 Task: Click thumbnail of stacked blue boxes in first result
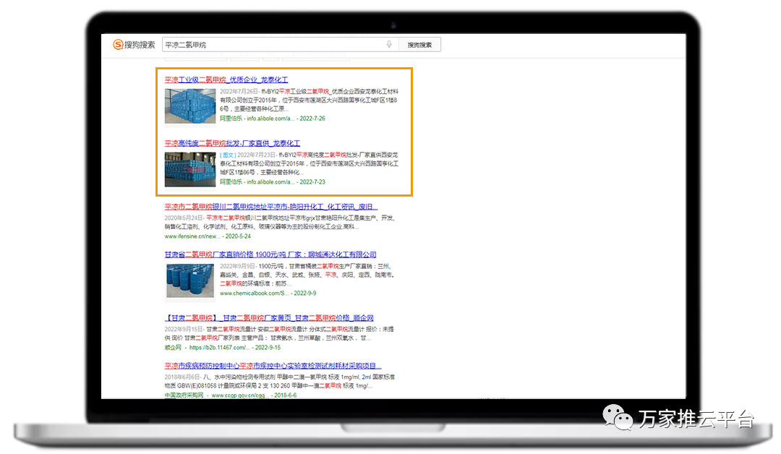tap(189, 106)
